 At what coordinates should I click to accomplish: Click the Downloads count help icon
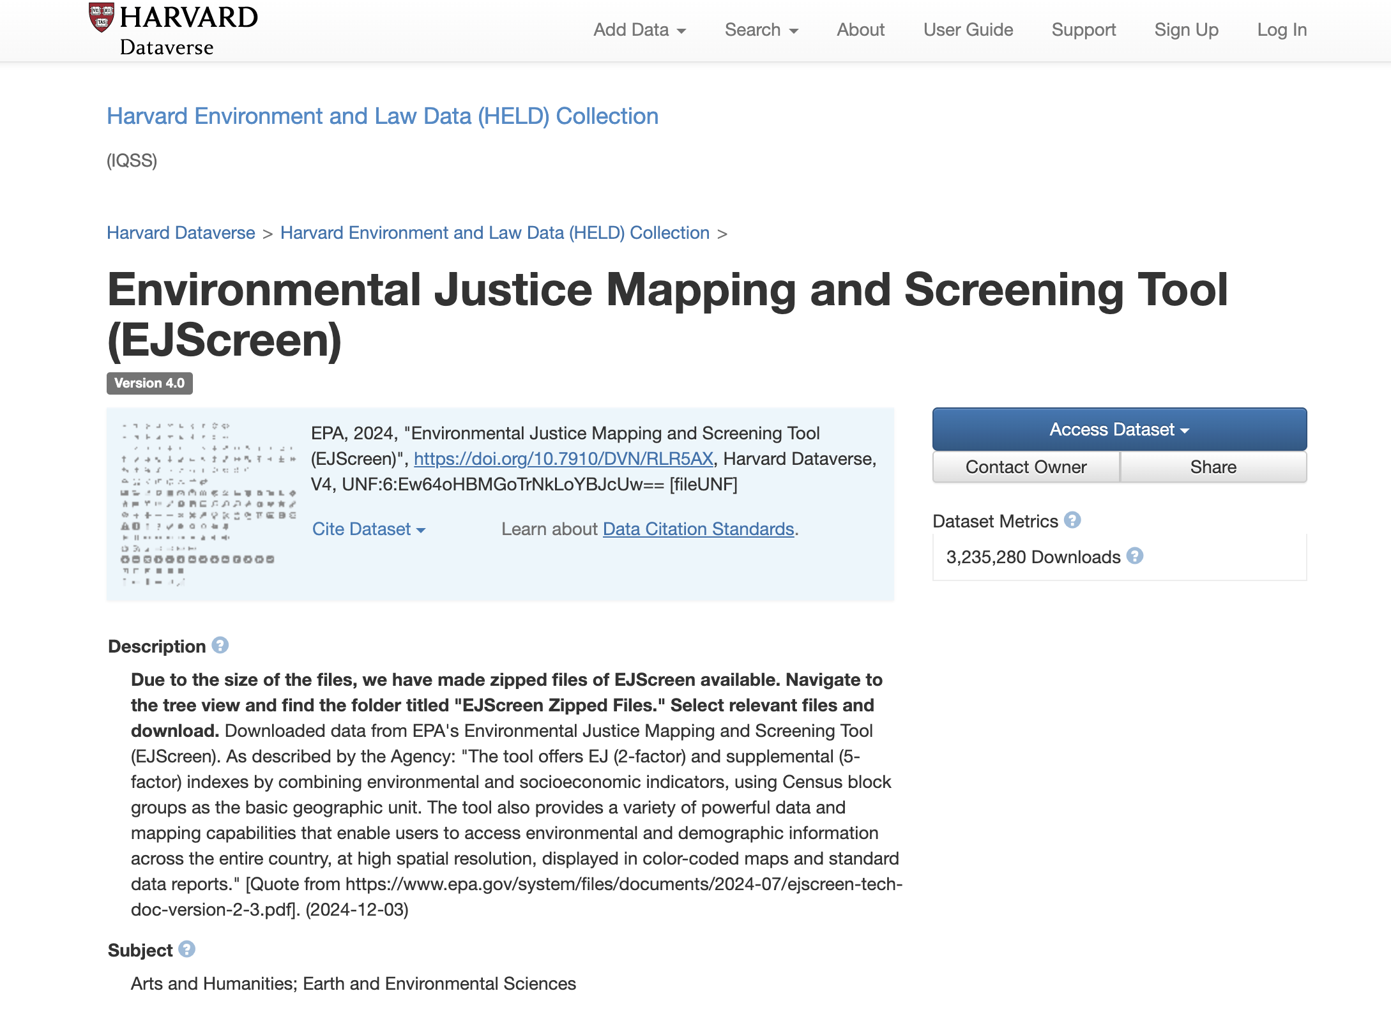tap(1135, 556)
